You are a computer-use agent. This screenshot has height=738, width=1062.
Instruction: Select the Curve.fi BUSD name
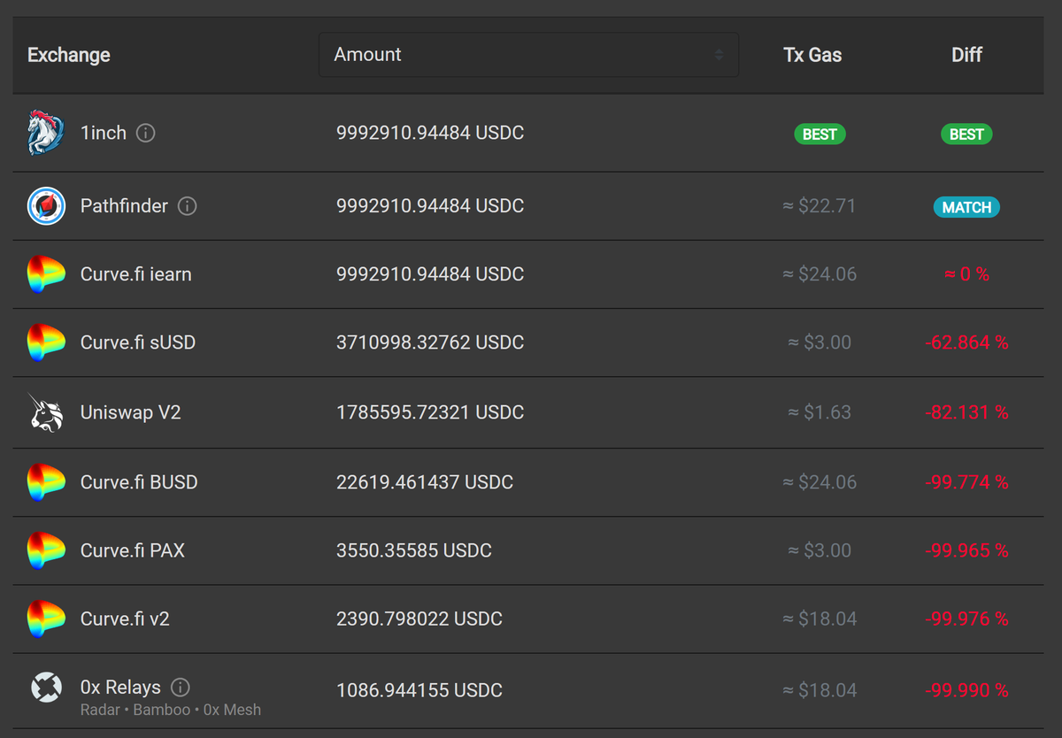[139, 482]
